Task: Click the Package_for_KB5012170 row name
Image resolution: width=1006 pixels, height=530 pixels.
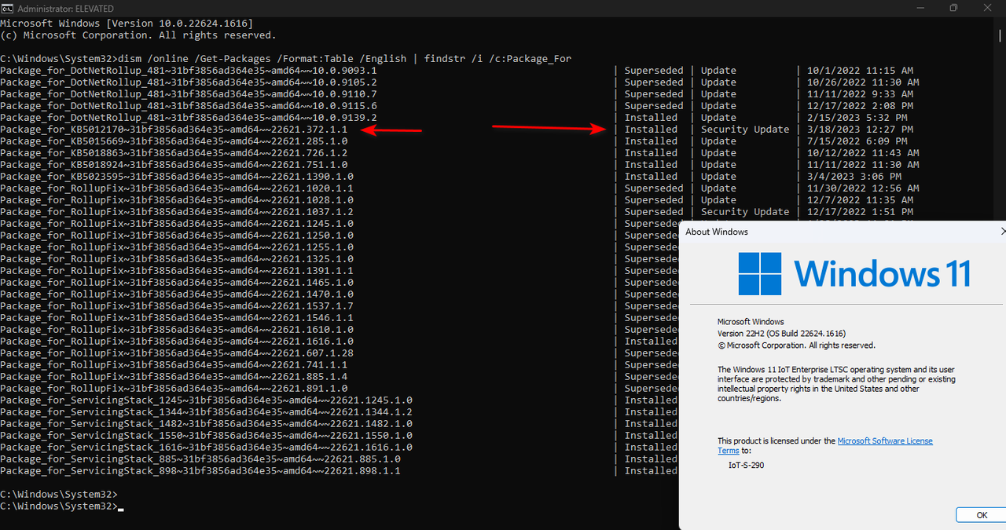Action: (x=174, y=130)
